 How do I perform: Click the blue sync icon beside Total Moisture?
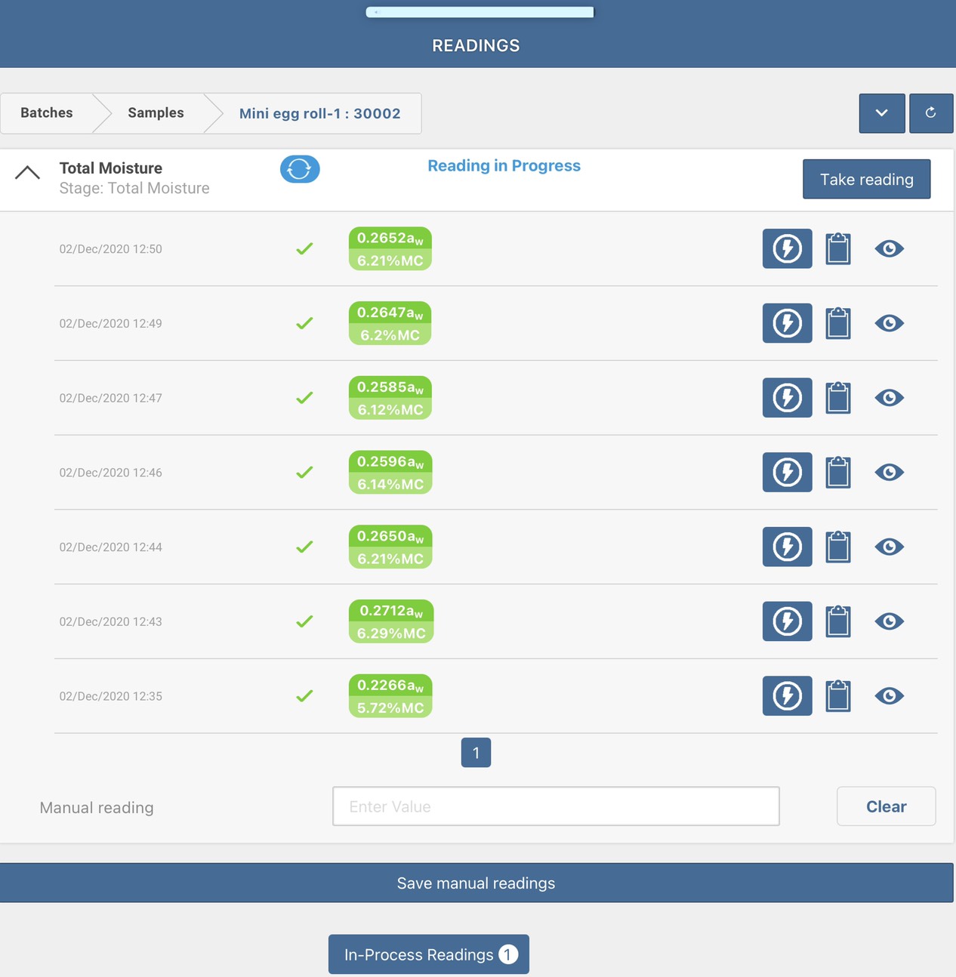click(300, 169)
